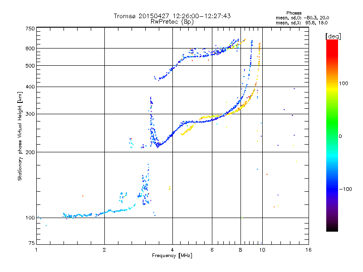Click the 1 MHz frequency tick label

pos(36,250)
